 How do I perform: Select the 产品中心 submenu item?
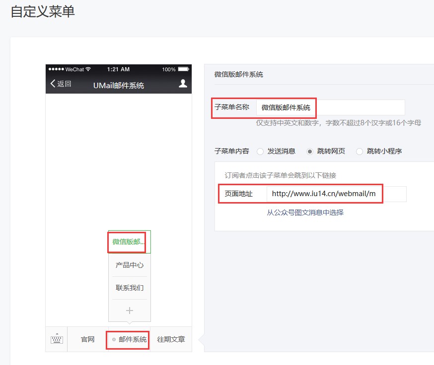[130, 265]
